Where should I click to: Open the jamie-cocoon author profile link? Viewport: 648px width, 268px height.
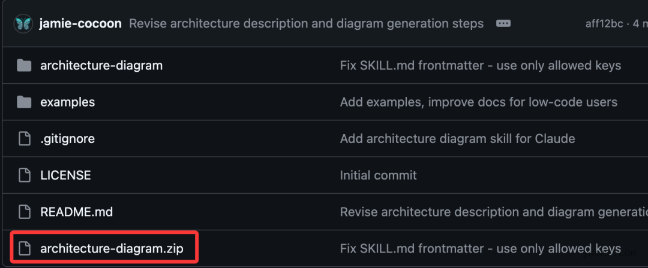click(80, 24)
